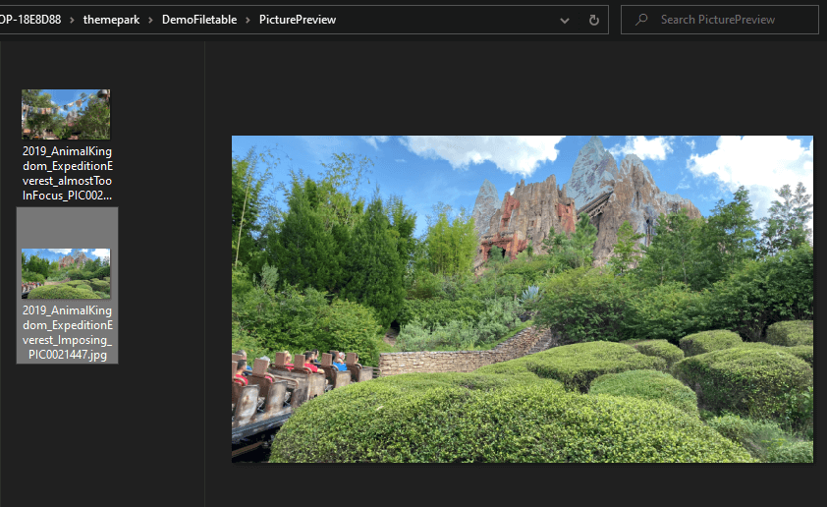
Task: Click file name ExpeditionEverest_Imposing_PIC0021447.jpg label
Action: 68,332
